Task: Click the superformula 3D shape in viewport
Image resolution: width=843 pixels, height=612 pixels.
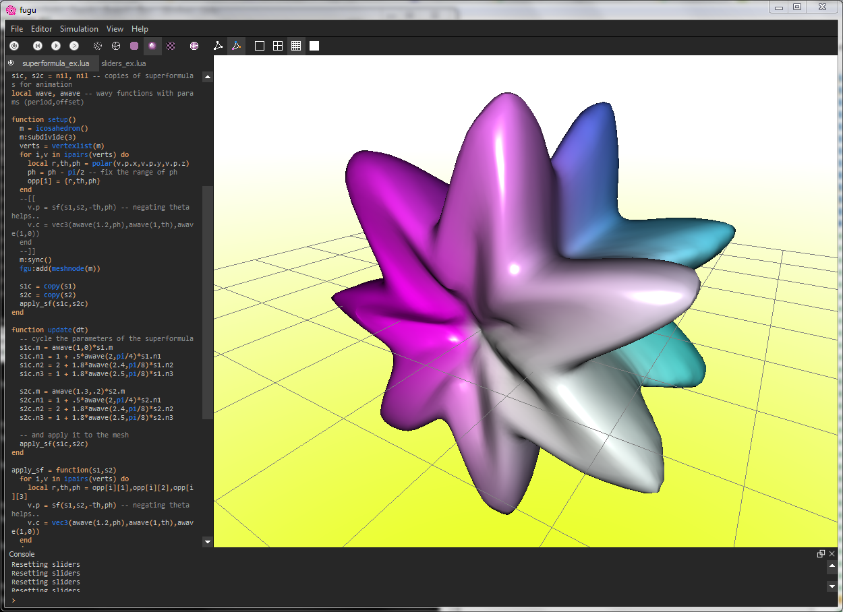Action: [533, 303]
